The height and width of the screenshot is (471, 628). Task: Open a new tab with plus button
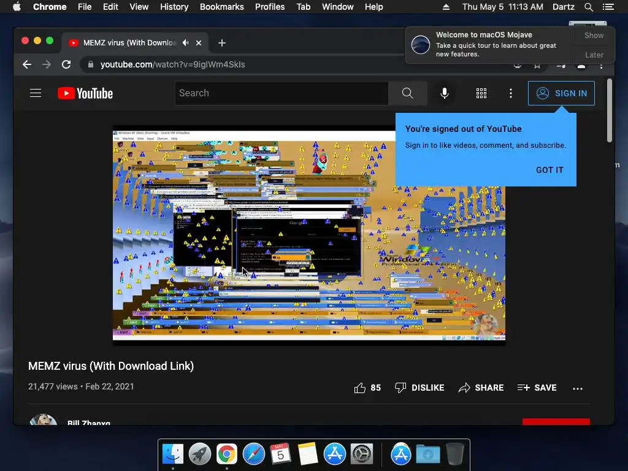222,43
